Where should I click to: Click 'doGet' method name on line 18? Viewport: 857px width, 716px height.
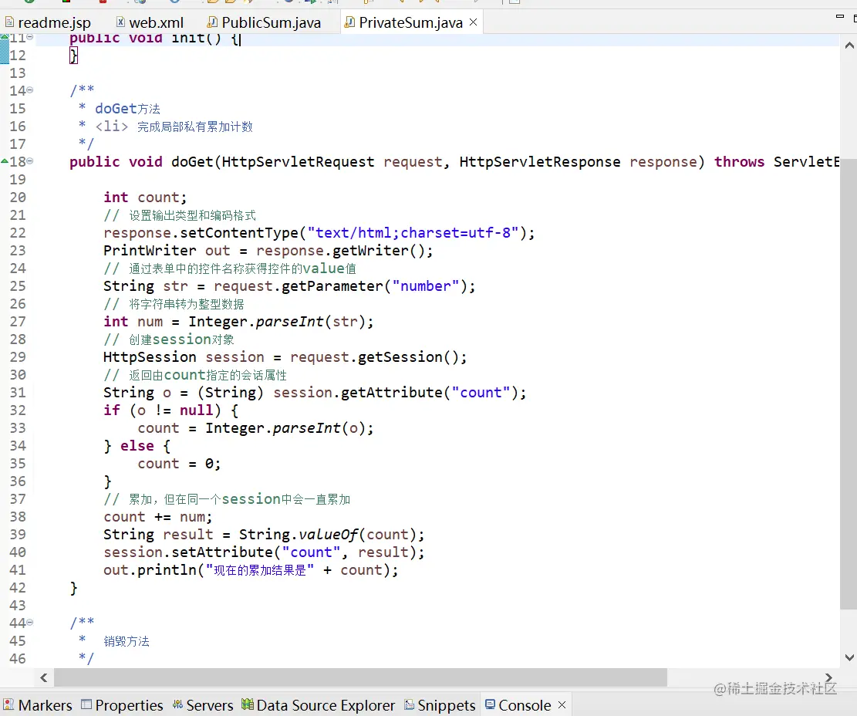tap(192, 162)
